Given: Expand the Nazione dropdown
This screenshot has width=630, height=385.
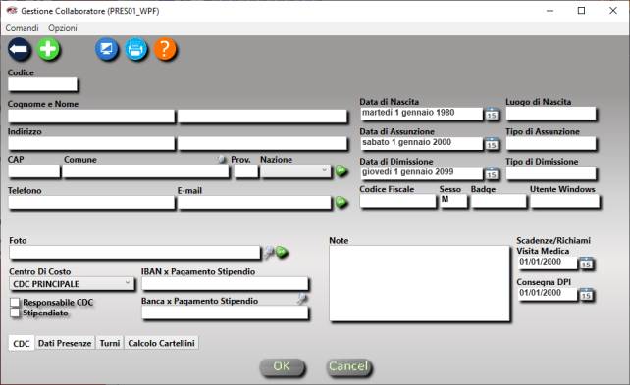Looking at the screenshot, I should (296, 171).
